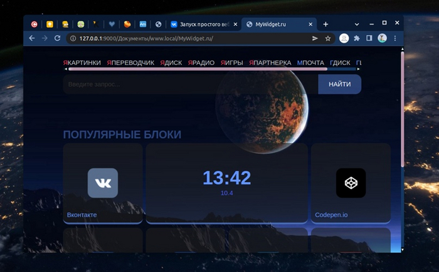
Task: Toggle the browser side panel icon
Action: click(369, 38)
